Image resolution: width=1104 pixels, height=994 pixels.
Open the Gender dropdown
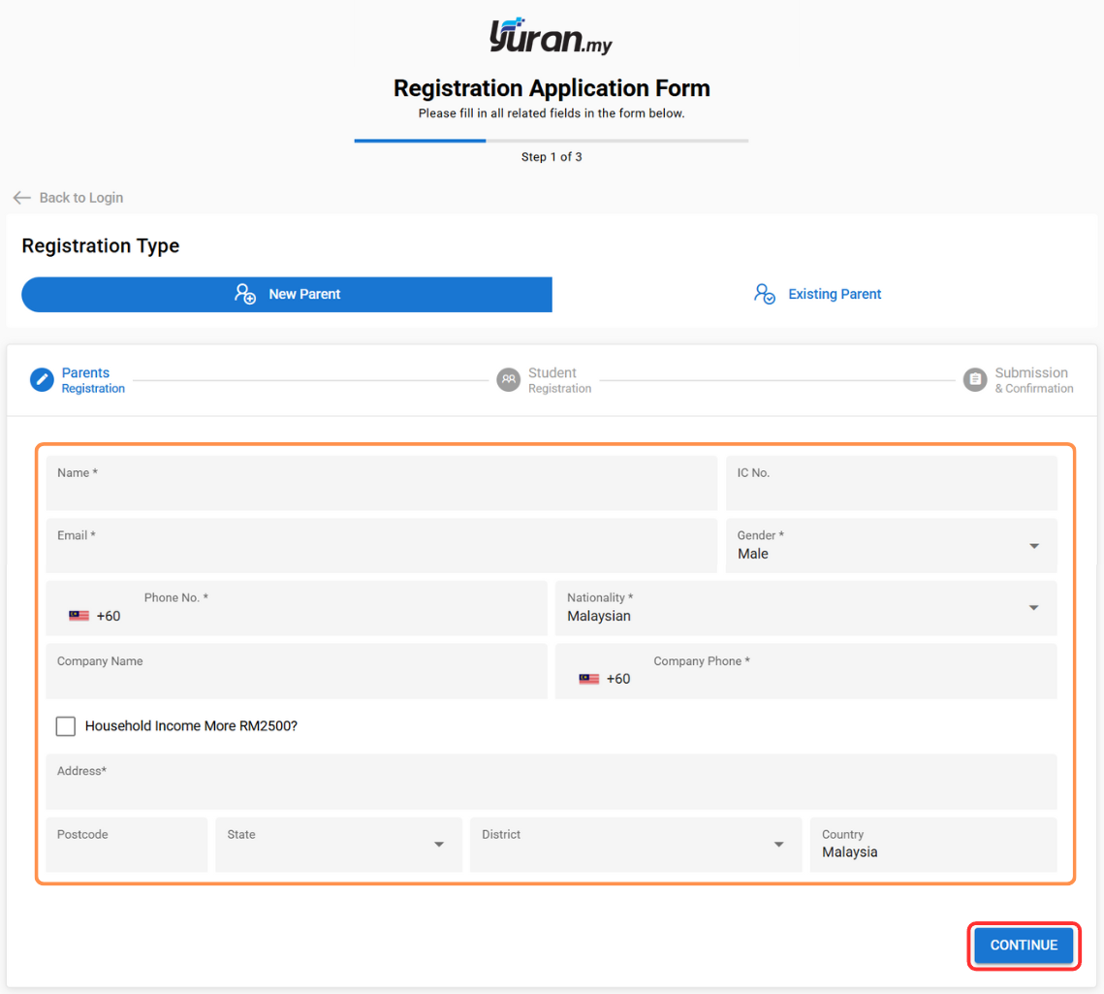1034,546
